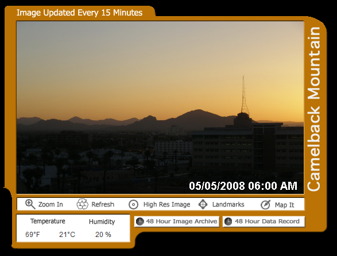Click the 69°F temperature reading
The image size is (337, 256).
33,235
